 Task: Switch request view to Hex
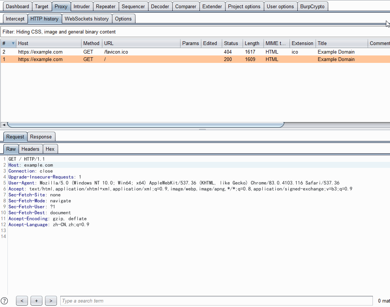click(50, 149)
